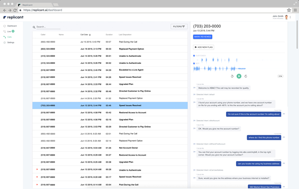Sort by the Last Disposition column header
Viewport: 299px width, 189px height.
point(125,34)
